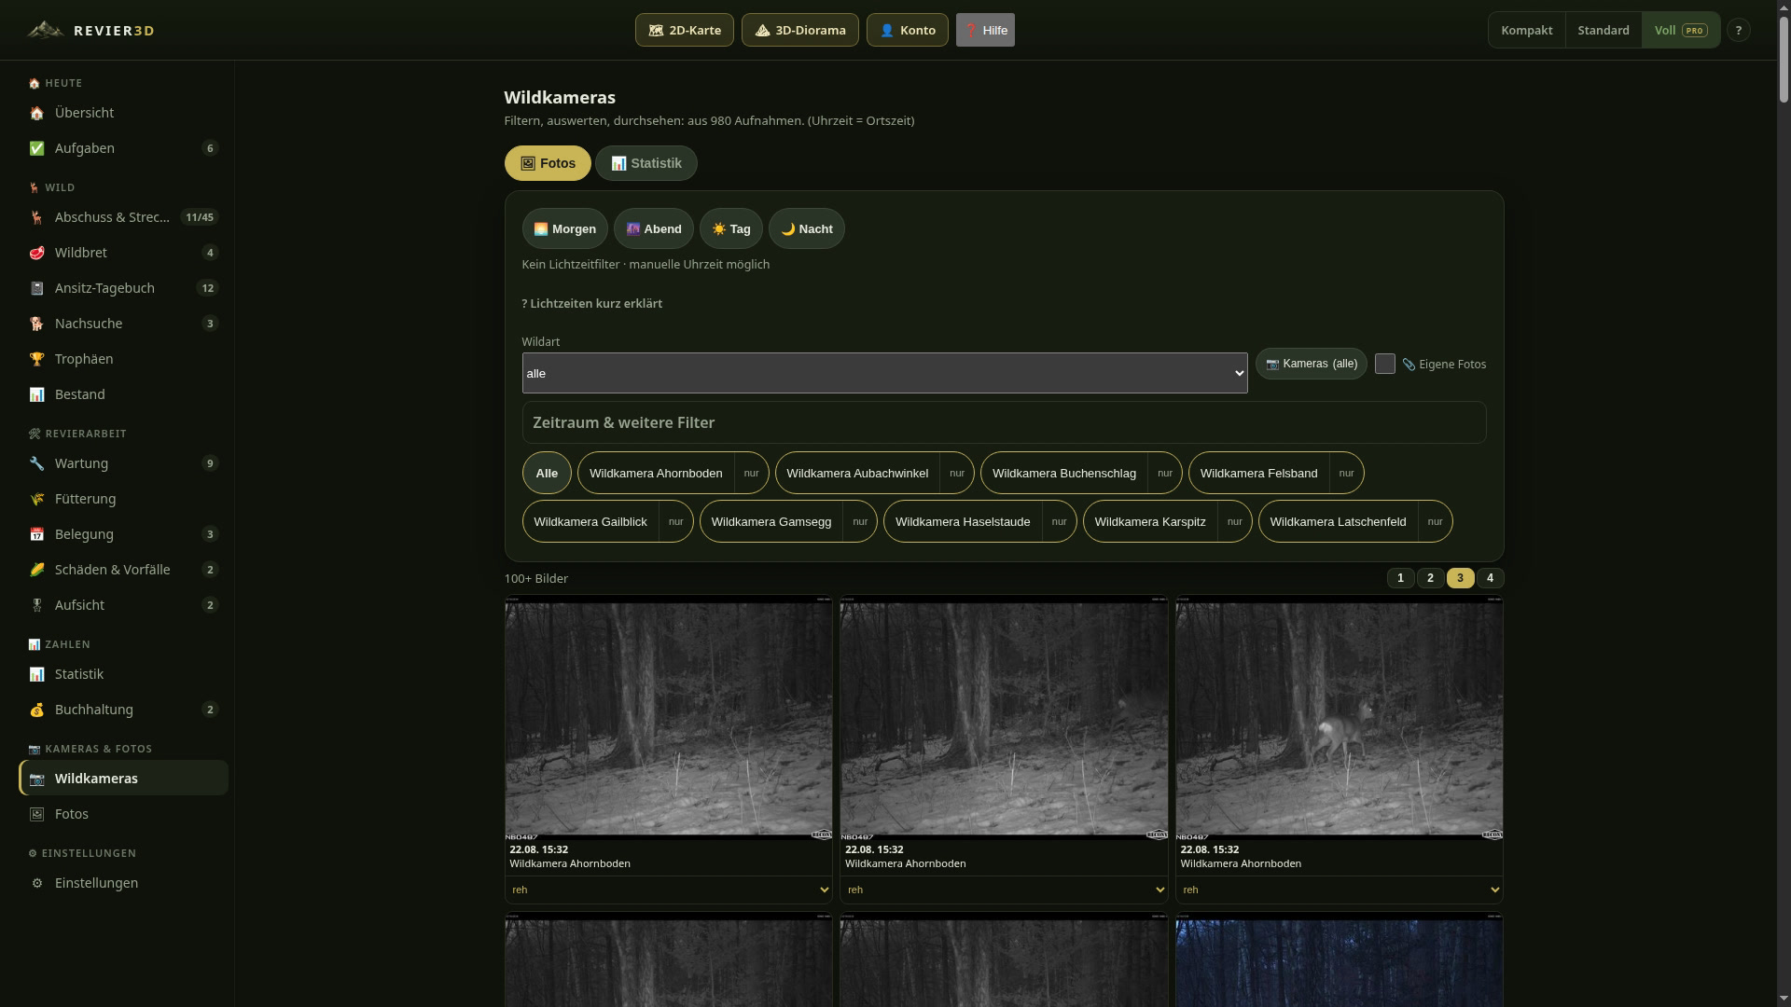Screen dimensions: 1791x1007
Task: Select the Standard view mode
Action: pos(1603,30)
